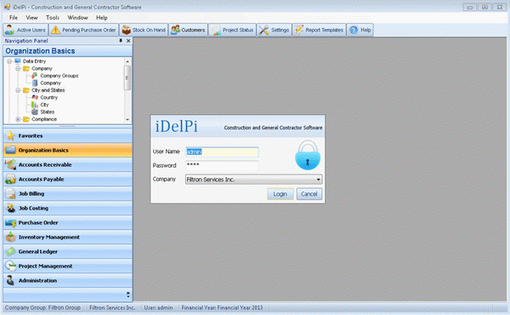This screenshot has width=510, height=315.
Task: Select the Company leaf item in tree
Action: point(50,83)
